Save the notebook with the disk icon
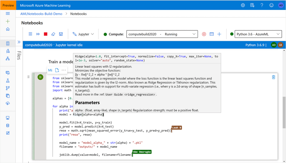The width and height of the screenshot is (286, 163). pyautogui.click(x=61, y=34)
